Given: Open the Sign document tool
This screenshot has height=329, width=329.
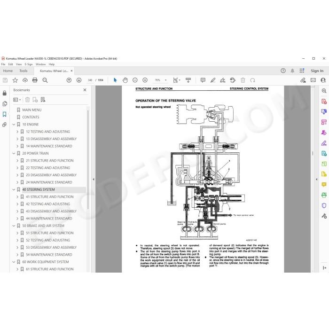Looking at the screenshot, I should click(x=223, y=80).
